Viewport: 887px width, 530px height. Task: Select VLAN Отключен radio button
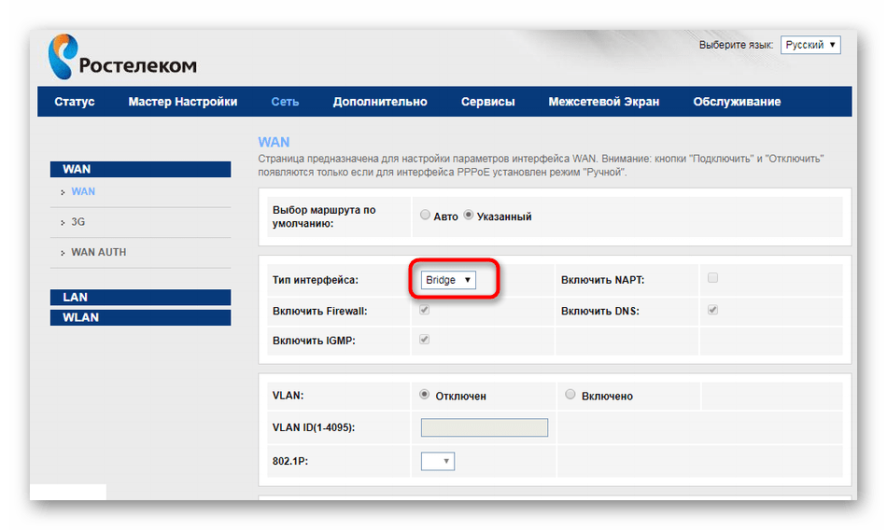point(424,395)
